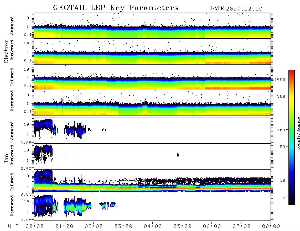Click the black bottom of the colorbar
Image resolution: width=300 pixels, height=231 pixels.
(x=292, y=202)
